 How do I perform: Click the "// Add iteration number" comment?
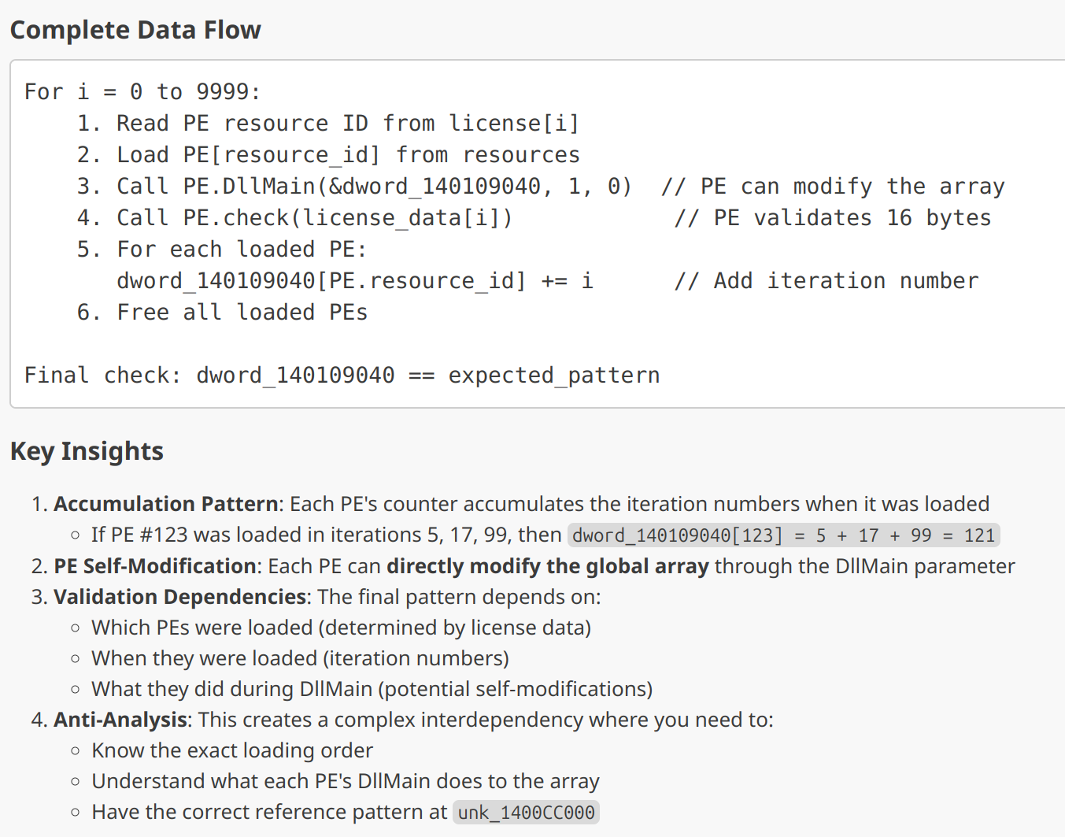(x=826, y=281)
